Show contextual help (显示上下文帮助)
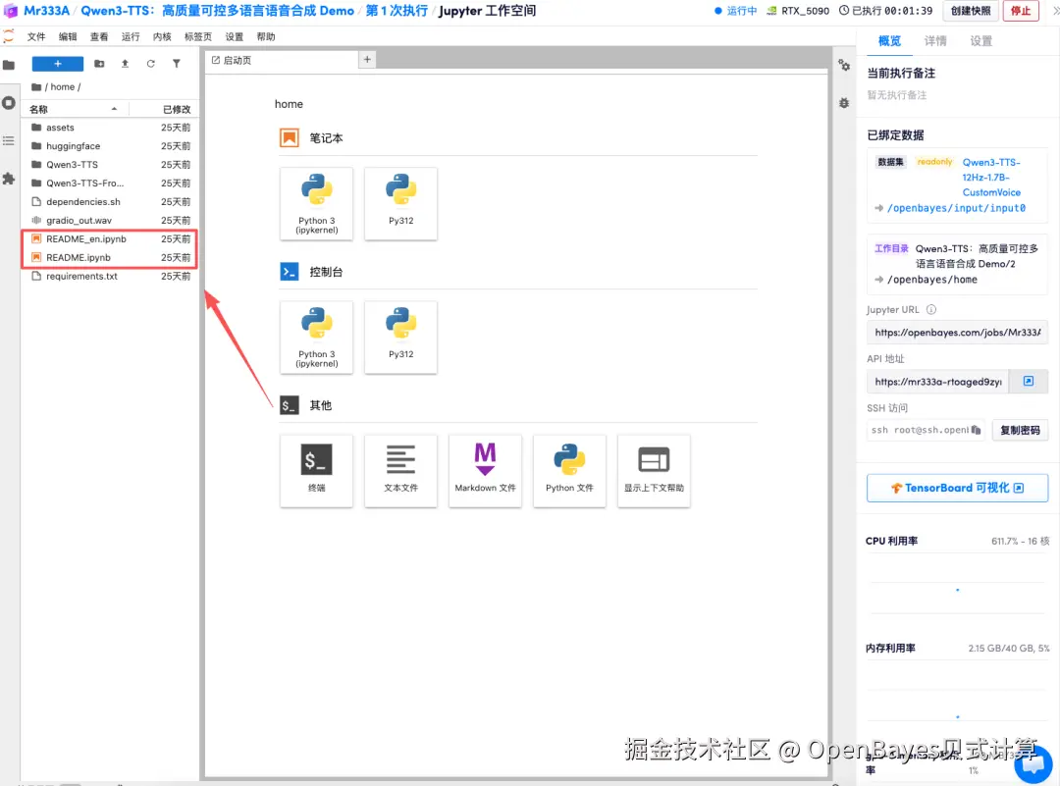The image size is (1060, 786). click(654, 471)
